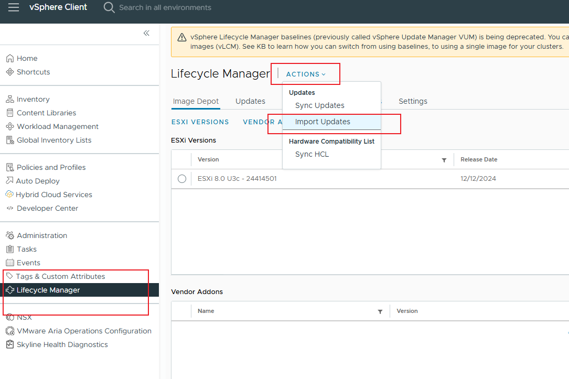
Task: Open Tags & Custom Attributes
Action: (60, 276)
